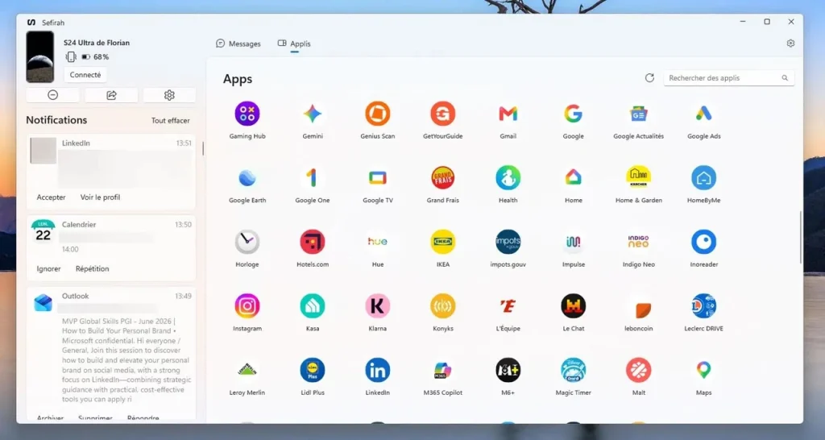This screenshot has height=440, width=825.
Task: Launch the Le Chat app
Action: (574, 305)
